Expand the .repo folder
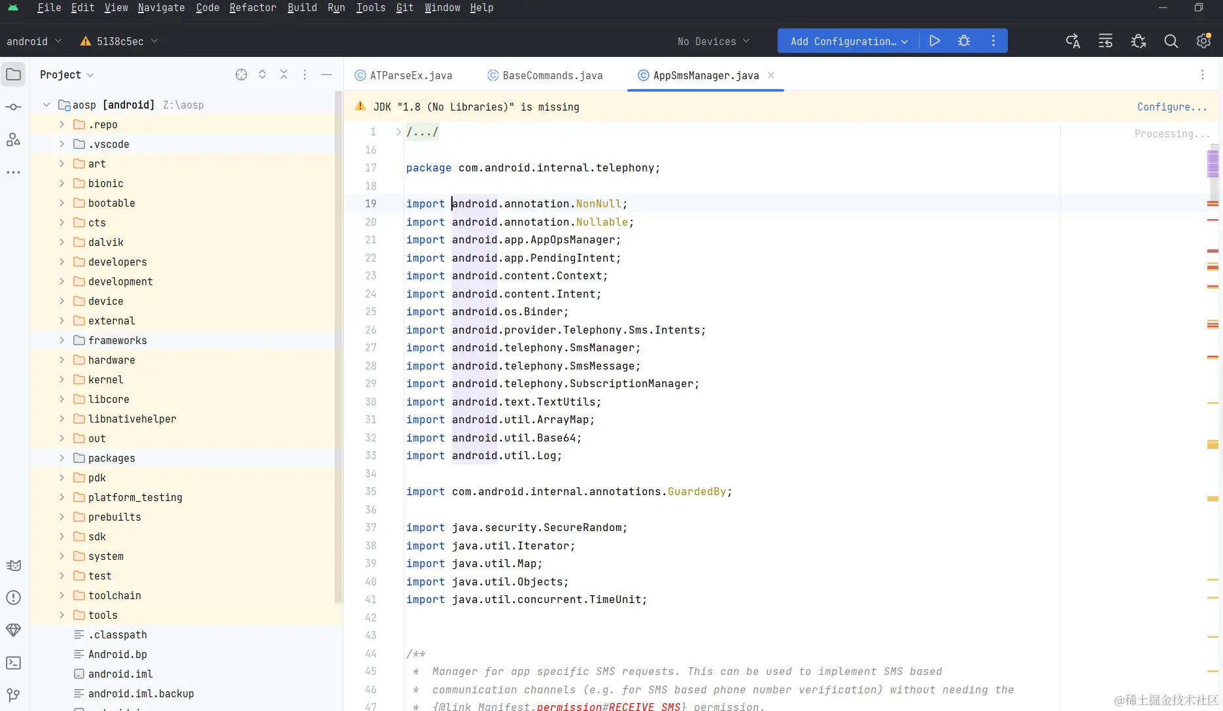 (62, 124)
